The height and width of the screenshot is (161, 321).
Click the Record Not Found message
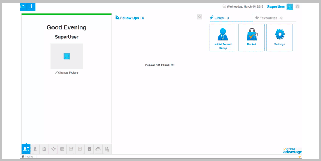coord(160,65)
